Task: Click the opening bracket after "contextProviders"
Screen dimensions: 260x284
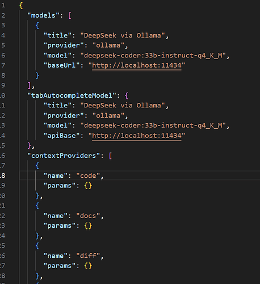Action: pos(110,156)
